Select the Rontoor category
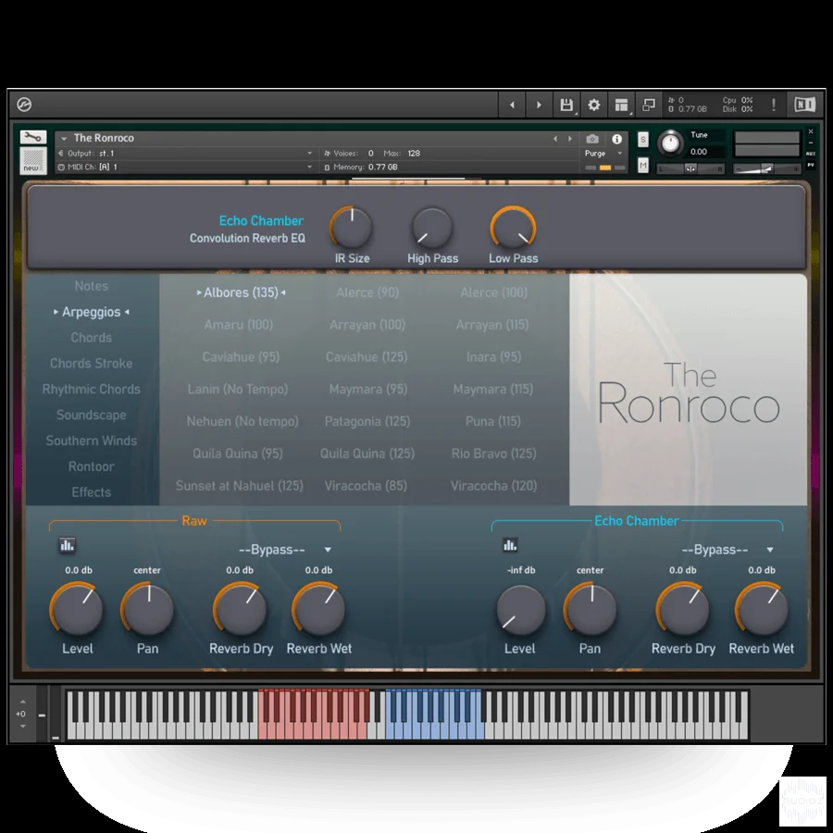Screen dimensions: 833x833 point(92,466)
